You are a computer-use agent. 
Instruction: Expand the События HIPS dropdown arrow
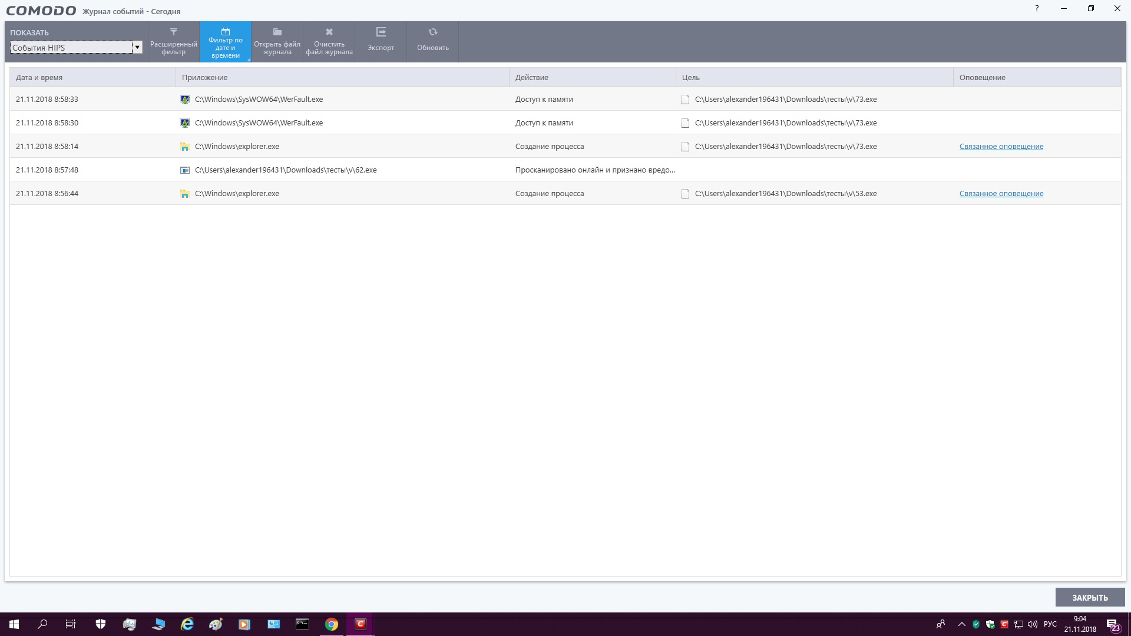[x=137, y=48]
